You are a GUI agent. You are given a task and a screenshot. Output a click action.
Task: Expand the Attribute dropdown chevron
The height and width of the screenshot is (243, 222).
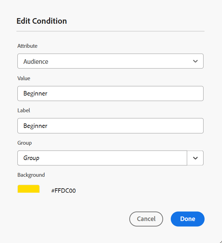[195, 61]
